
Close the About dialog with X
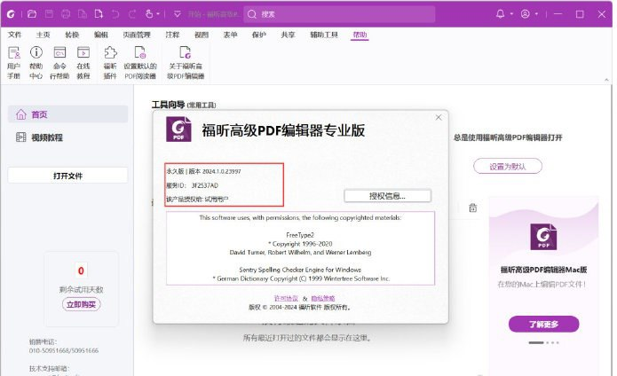(439, 117)
